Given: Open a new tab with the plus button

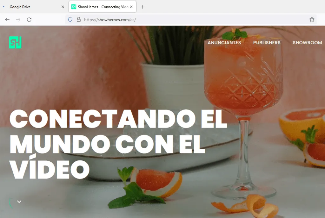Looking at the screenshot, I should [143, 7].
